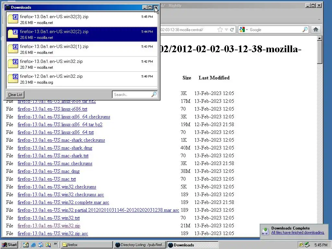
Task: Open firefox-13.0a1.en-US.linux-x86_64.checksums link
Action: 64,117
